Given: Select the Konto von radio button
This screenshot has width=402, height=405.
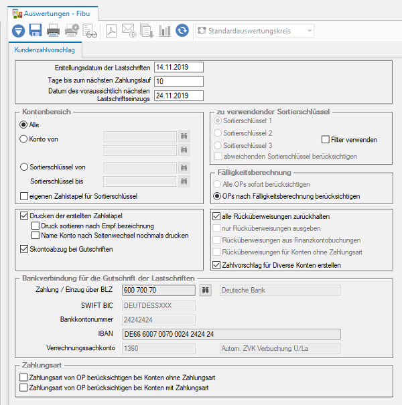Looking at the screenshot, I should [23, 139].
